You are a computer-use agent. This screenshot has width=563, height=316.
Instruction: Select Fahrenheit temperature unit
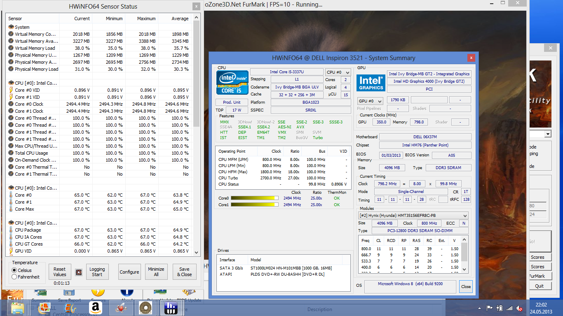(14, 277)
